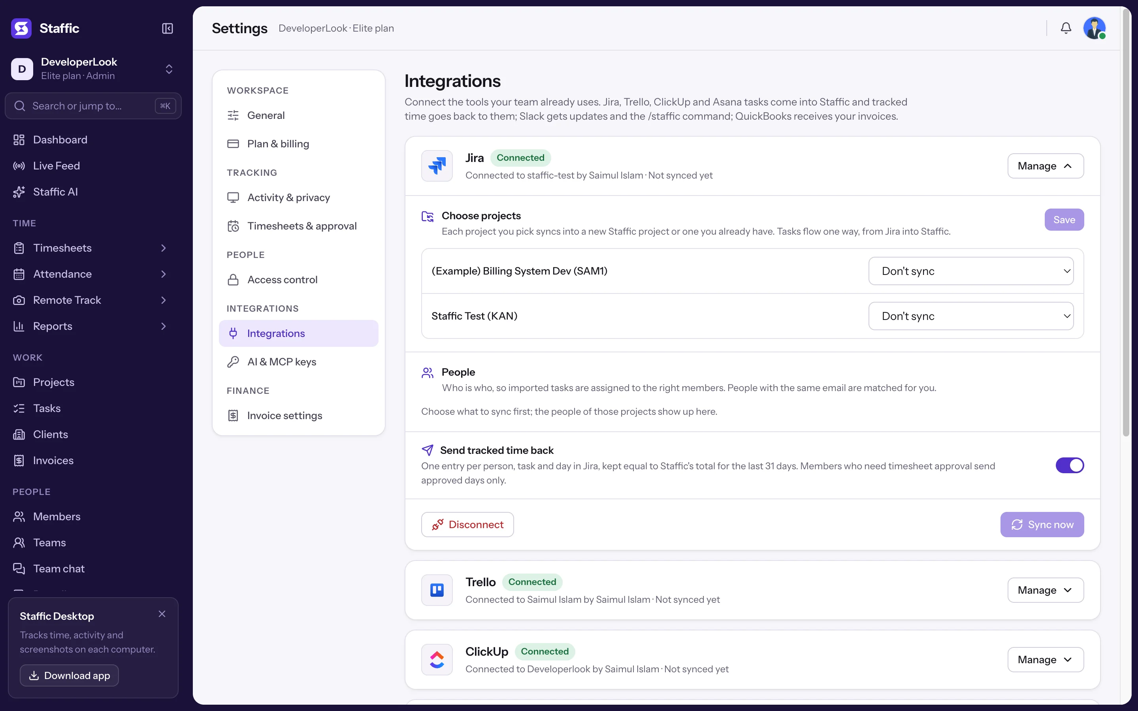Save the chosen Jira projects
This screenshot has width=1138, height=711.
[1064, 220]
